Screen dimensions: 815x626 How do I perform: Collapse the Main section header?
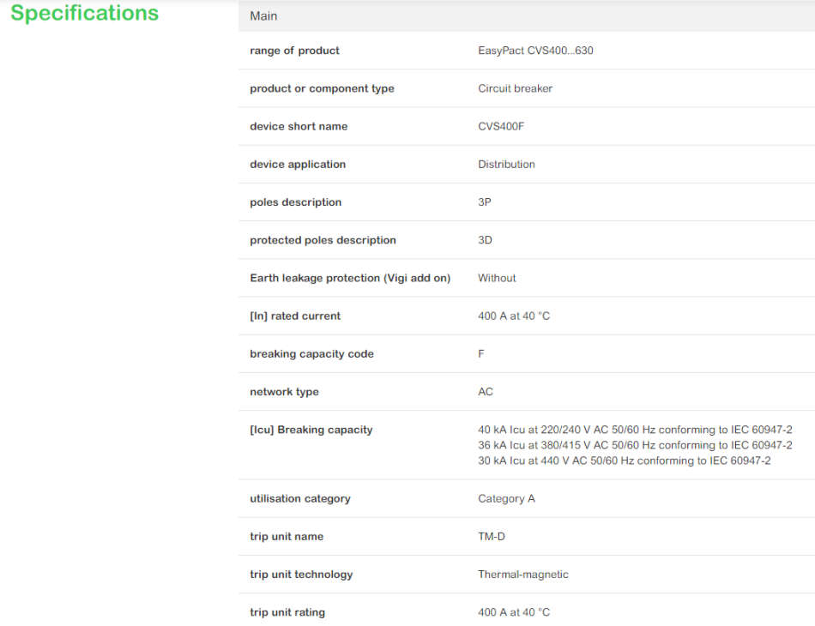coord(263,16)
